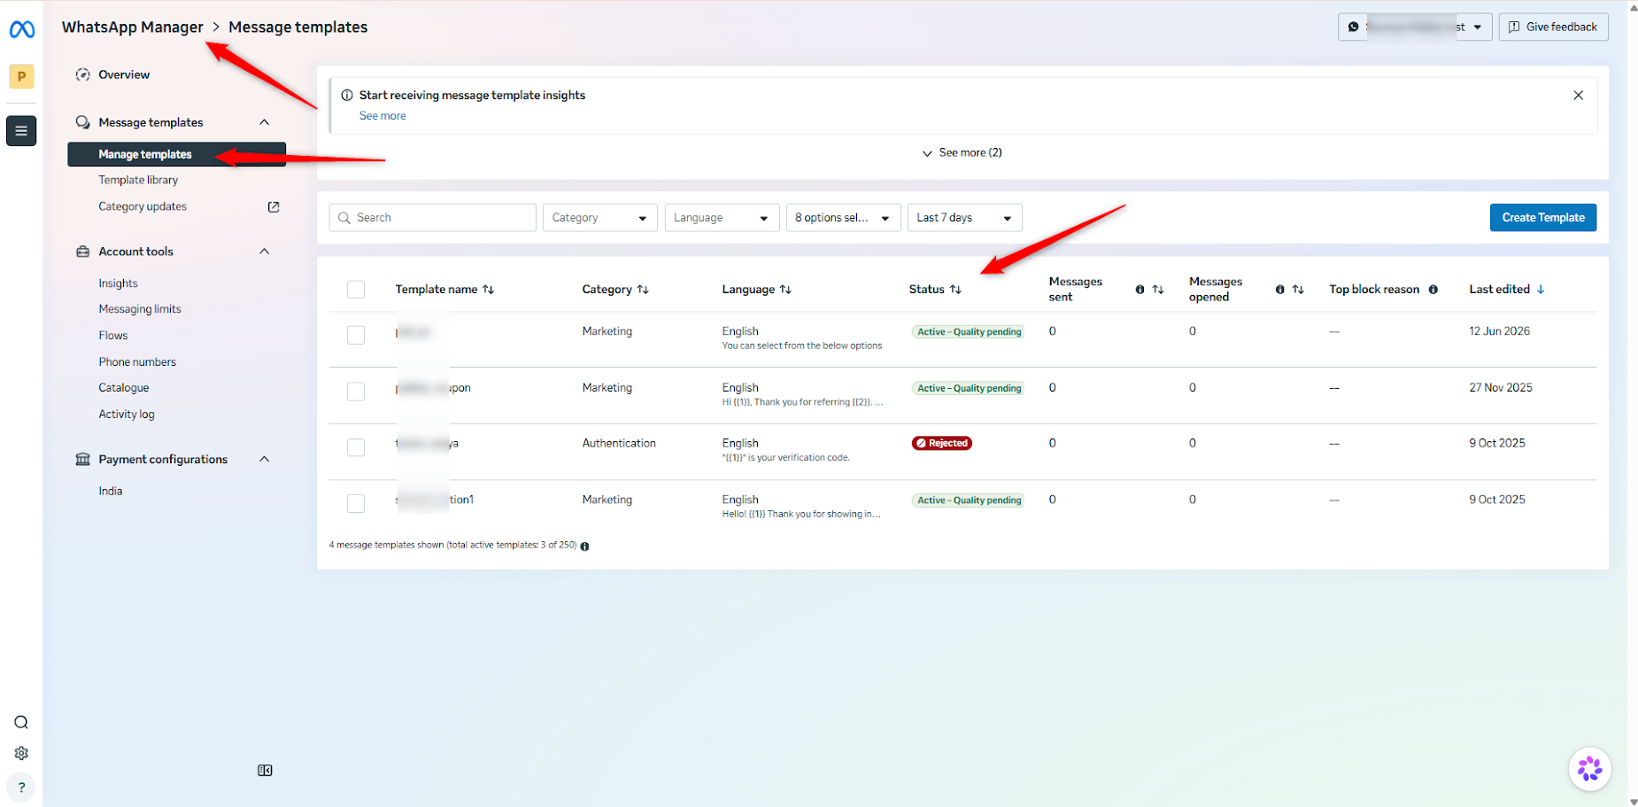Open Activity log in the sidebar
This screenshot has height=807, width=1638.
pos(127,415)
